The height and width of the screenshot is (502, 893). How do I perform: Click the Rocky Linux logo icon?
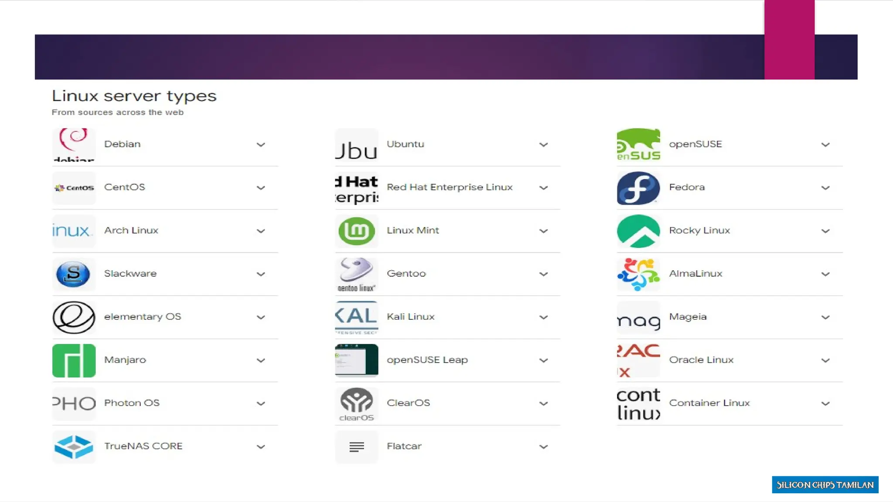(x=638, y=231)
